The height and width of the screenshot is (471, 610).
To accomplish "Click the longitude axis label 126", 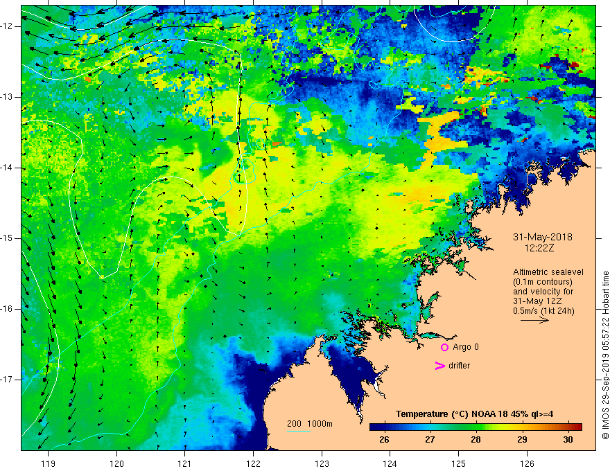I will tap(527, 463).
